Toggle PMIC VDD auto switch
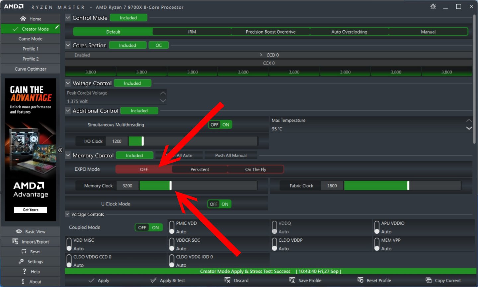This screenshot has height=287, width=478. (172, 227)
